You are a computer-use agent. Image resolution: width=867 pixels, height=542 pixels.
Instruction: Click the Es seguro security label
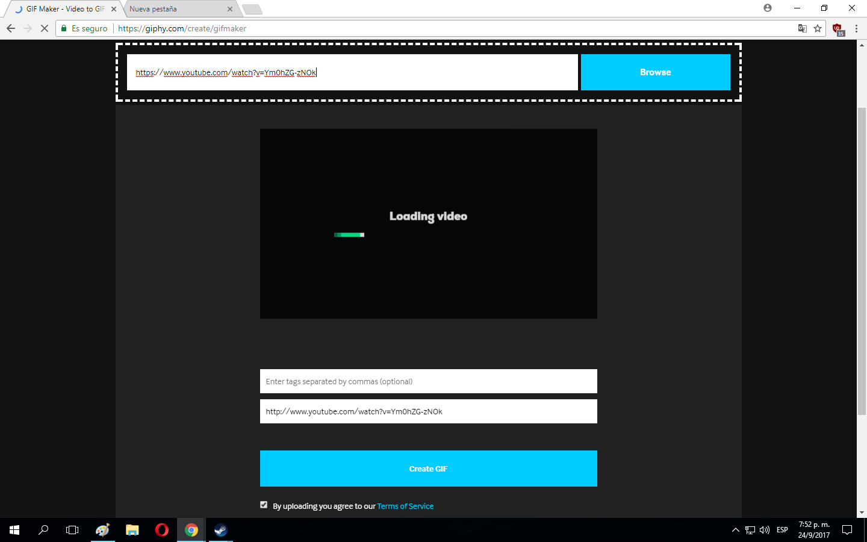[x=89, y=28]
